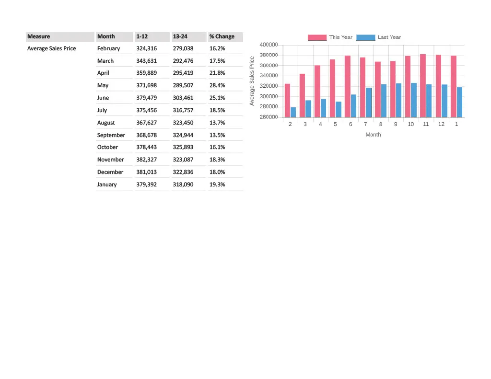Screen dimensions: 491x379
Task: Select the May month cell
Action: coord(103,85)
